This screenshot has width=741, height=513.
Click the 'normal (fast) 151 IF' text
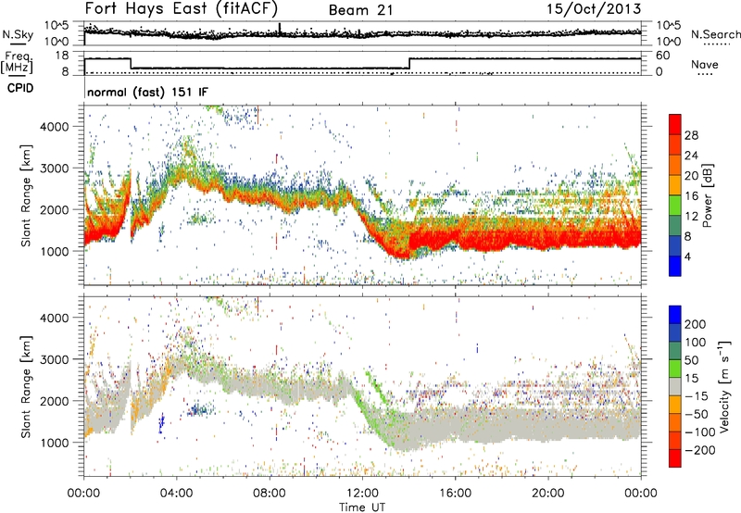coord(147,92)
